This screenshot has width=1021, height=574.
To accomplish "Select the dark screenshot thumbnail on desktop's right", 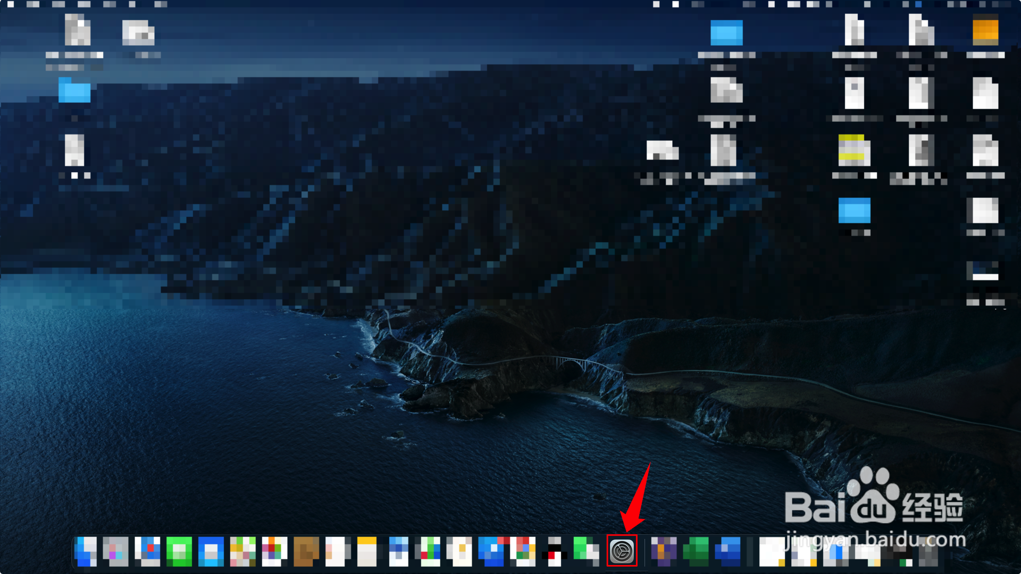I will [x=982, y=270].
